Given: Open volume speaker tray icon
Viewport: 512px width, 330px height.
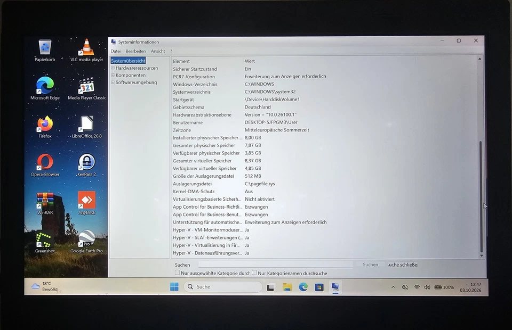Looking at the screenshot, I should (427, 287).
